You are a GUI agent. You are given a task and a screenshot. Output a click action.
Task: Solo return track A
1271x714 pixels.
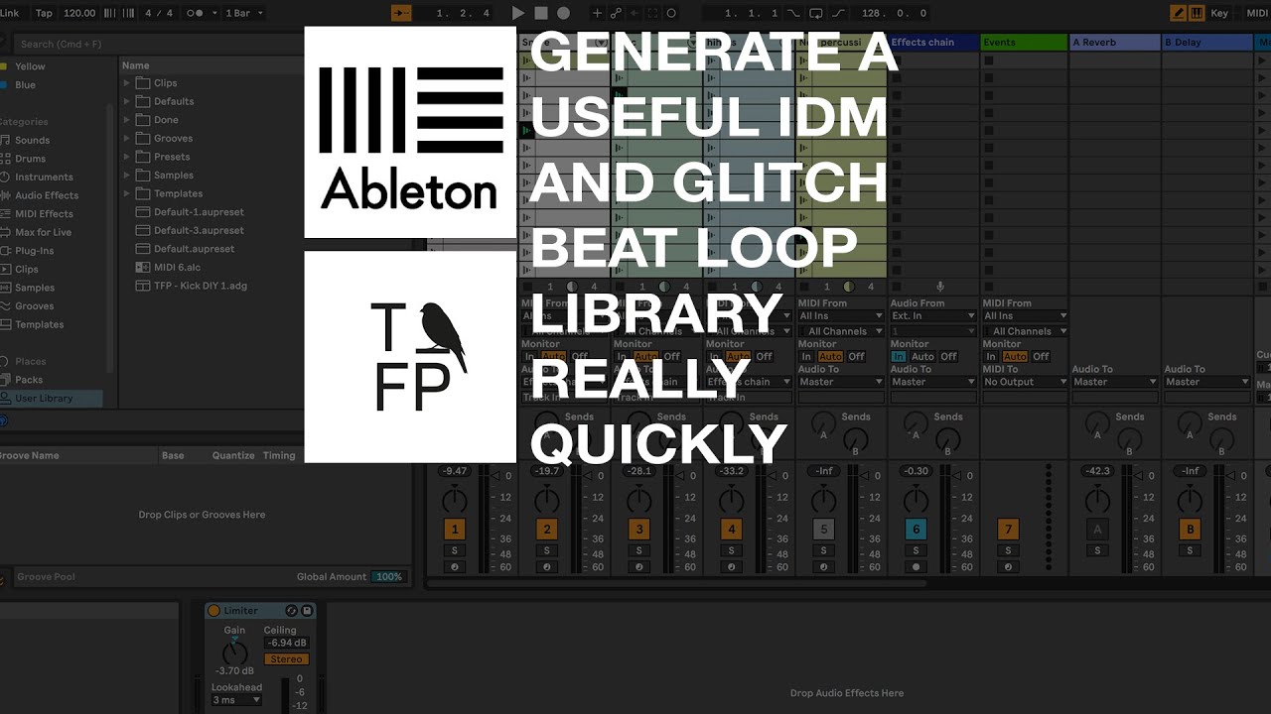coord(1097,550)
